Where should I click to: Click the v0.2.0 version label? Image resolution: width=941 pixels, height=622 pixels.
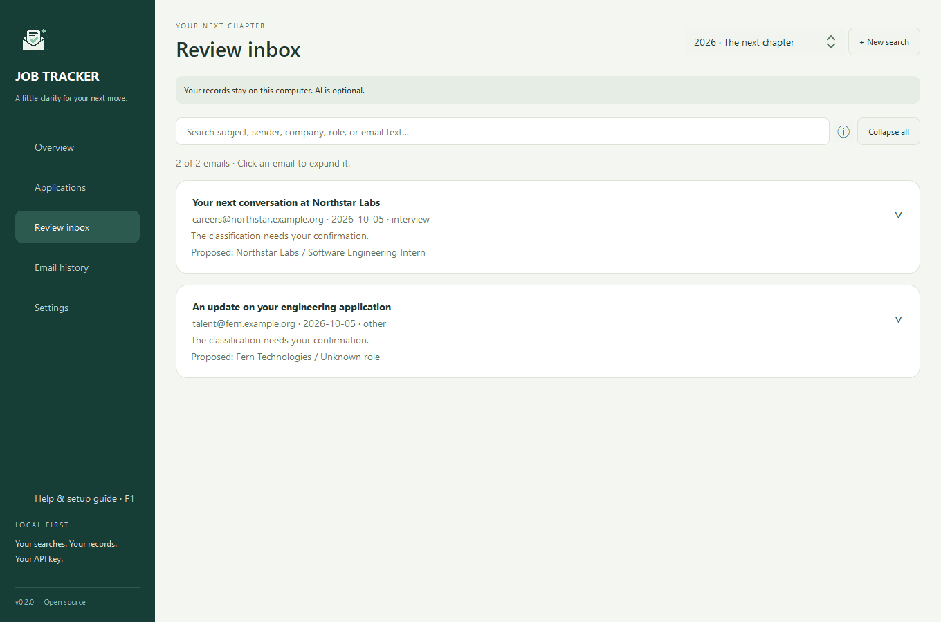[25, 602]
